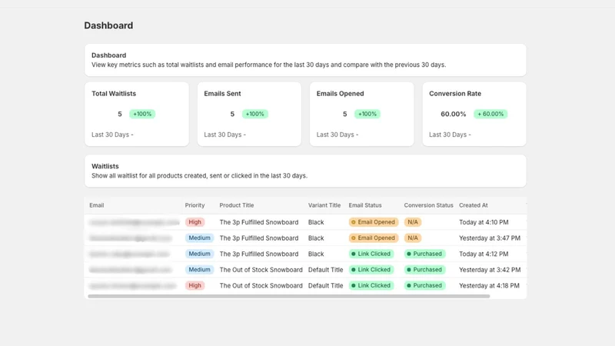Click the Emails Opened +100% badge
The height and width of the screenshot is (346, 615).
[367, 114]
